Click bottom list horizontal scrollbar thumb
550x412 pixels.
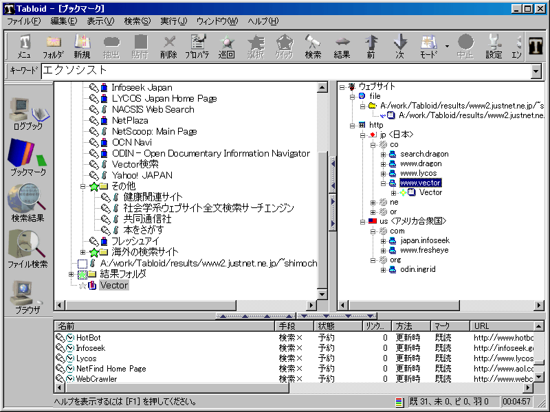pyautogui.click(x=177, y=387)
